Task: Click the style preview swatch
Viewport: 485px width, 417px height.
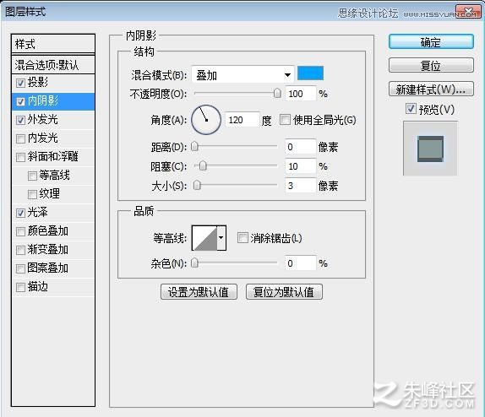Action: [x=430, y=149]
